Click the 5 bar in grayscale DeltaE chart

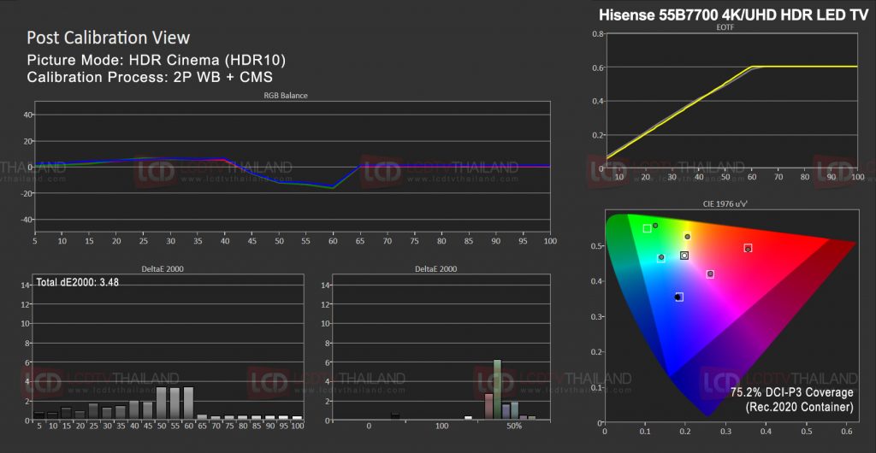[x=39, y=415]
